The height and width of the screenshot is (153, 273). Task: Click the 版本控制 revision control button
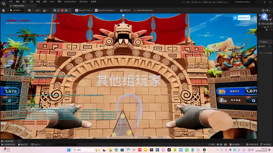tap(266, 144)
